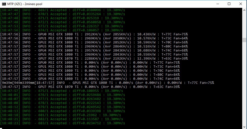Click share line 682/1 Accepted
247x129 pixels.
(62, 119)
